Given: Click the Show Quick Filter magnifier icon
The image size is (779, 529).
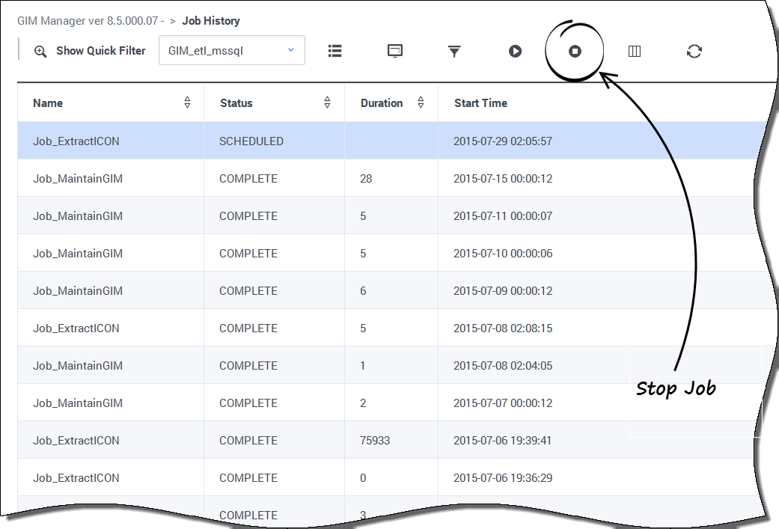Looking at the screenshot, I should point(40,52).
